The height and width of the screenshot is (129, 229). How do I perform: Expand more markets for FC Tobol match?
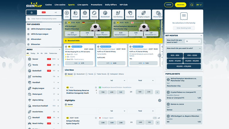pos(157,92)
